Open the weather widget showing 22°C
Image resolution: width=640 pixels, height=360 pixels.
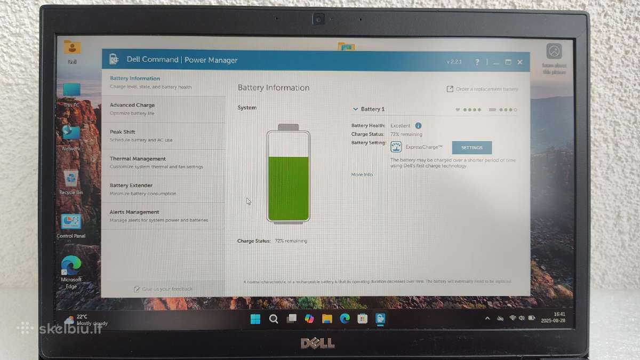(85, 320)
